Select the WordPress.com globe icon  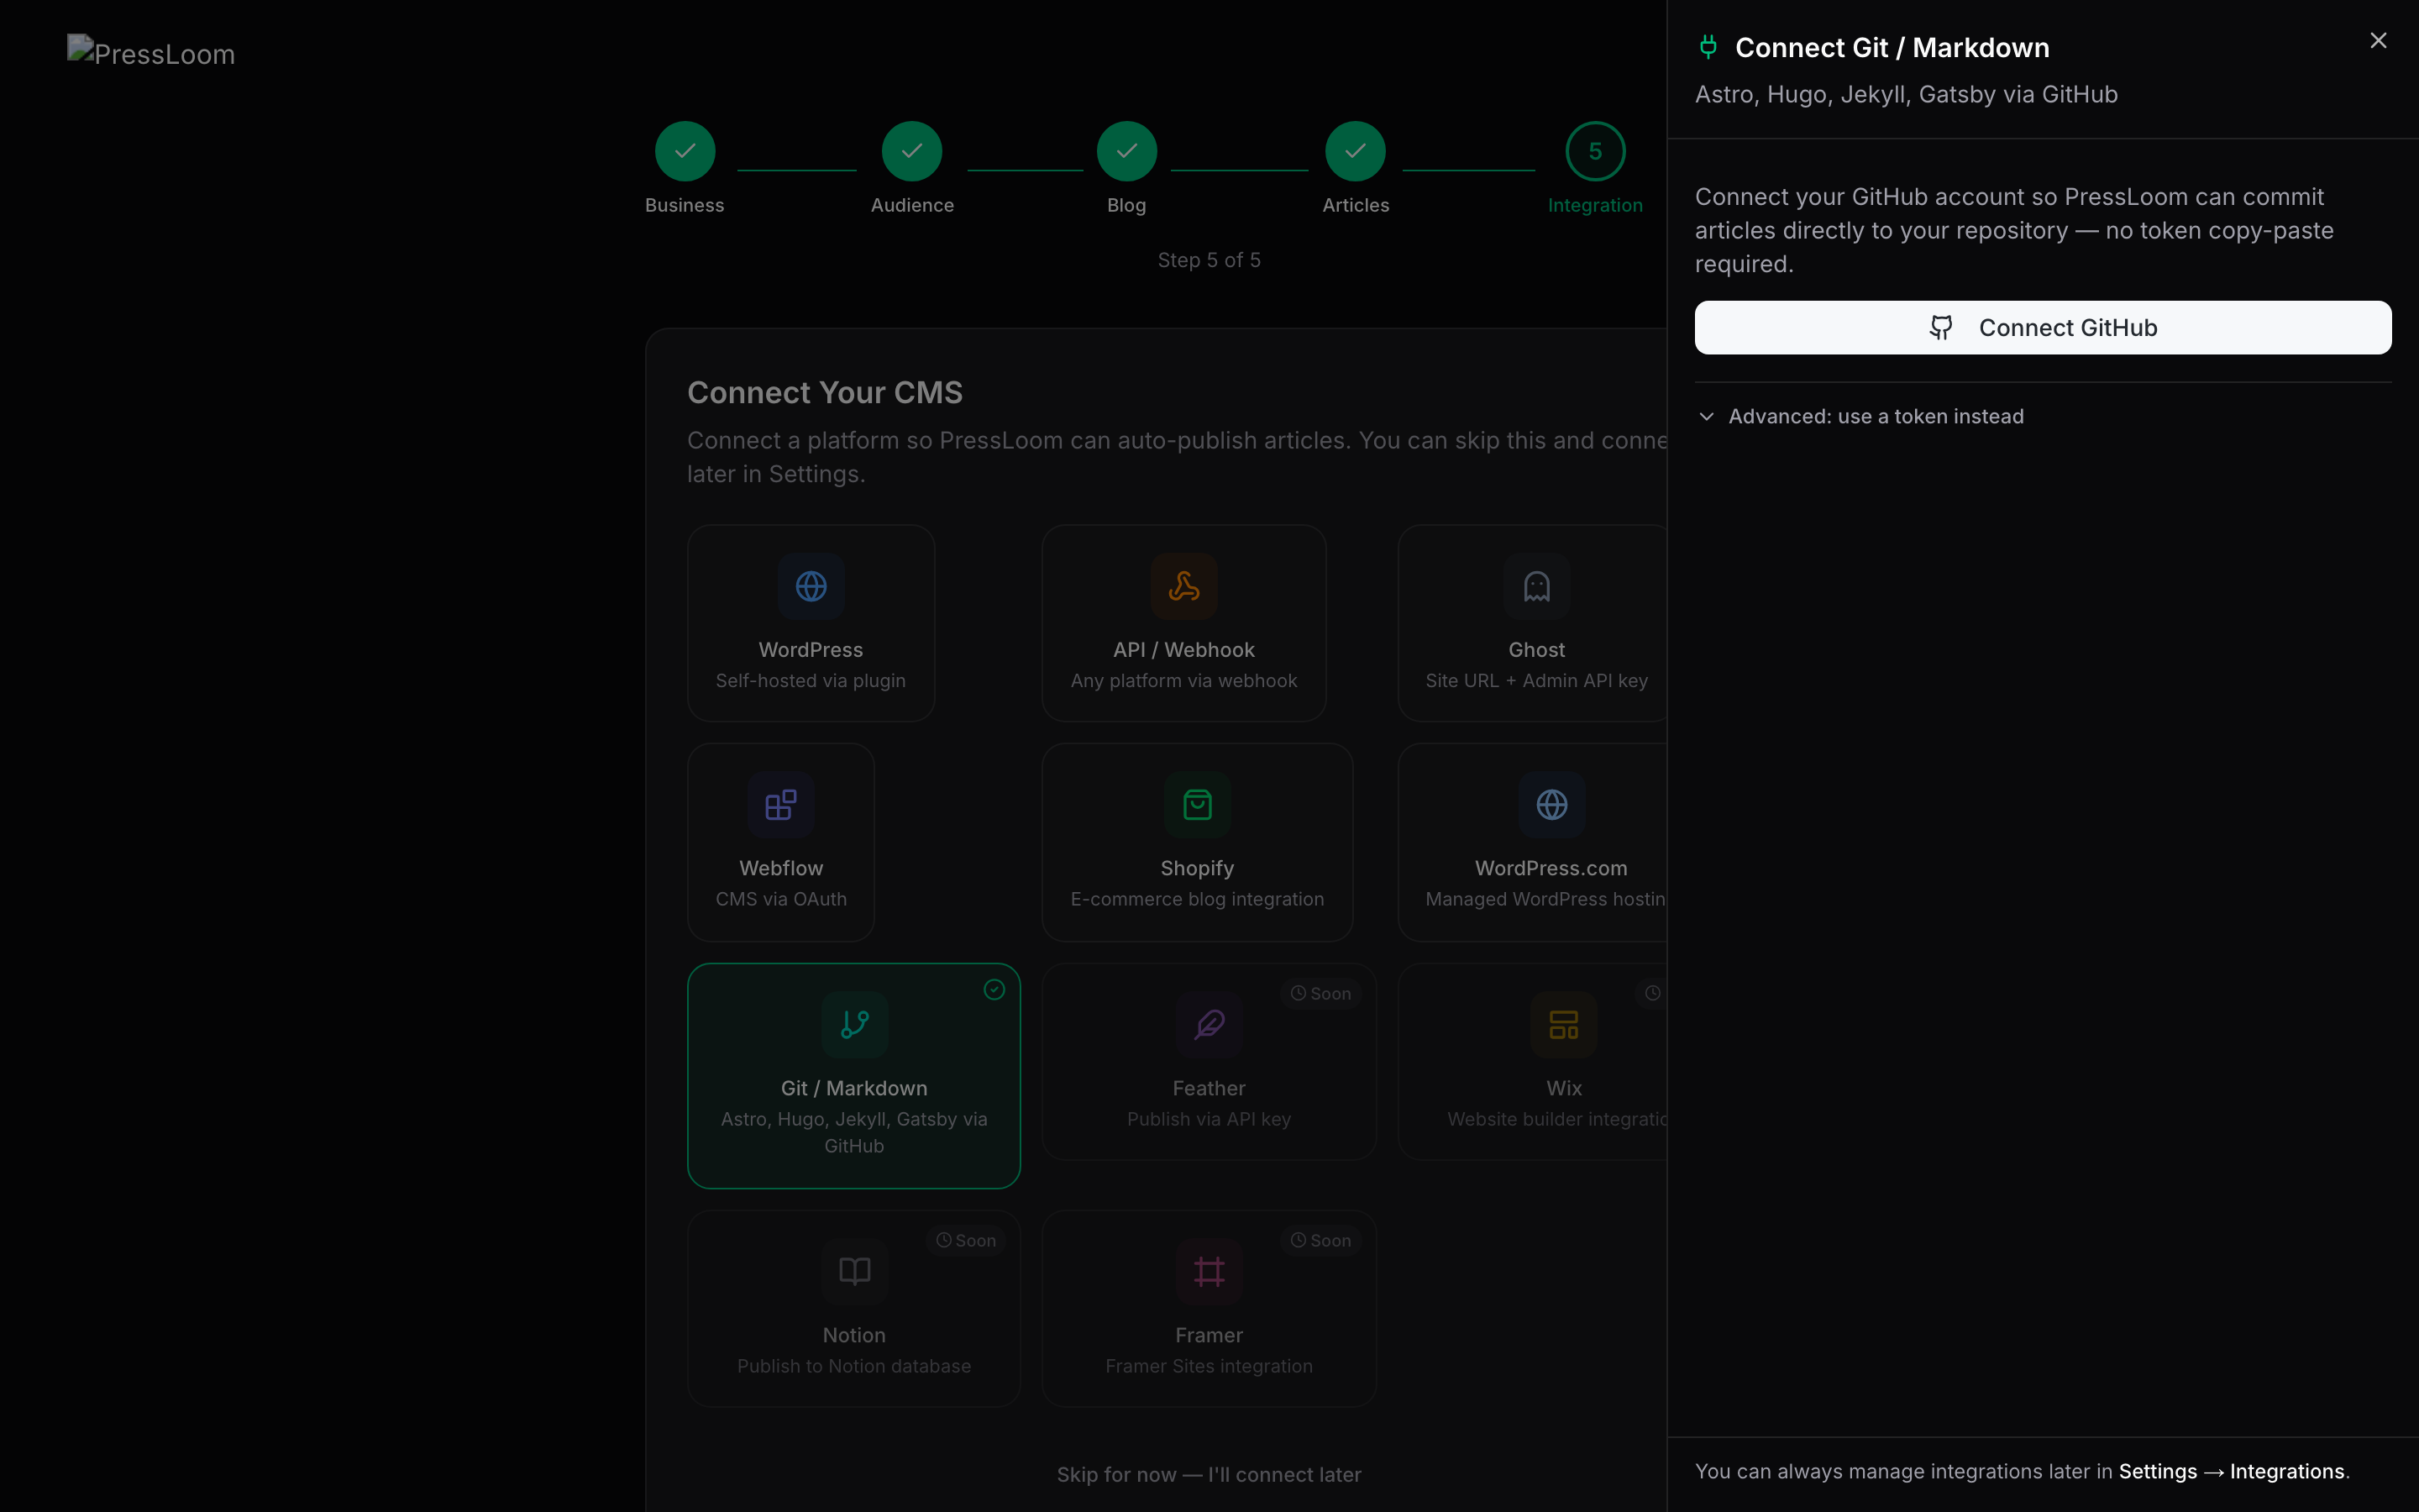[x=1551, y=805]
